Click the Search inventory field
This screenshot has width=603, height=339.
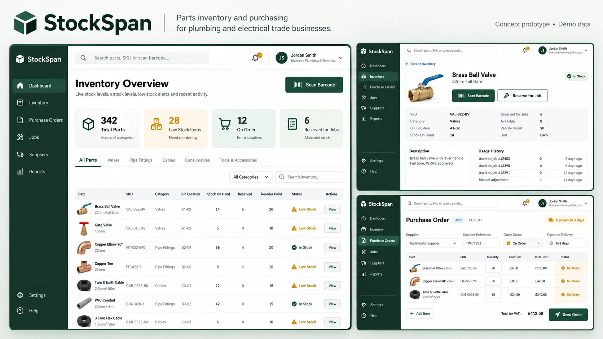pyautogui.click(x=309, y=177)
